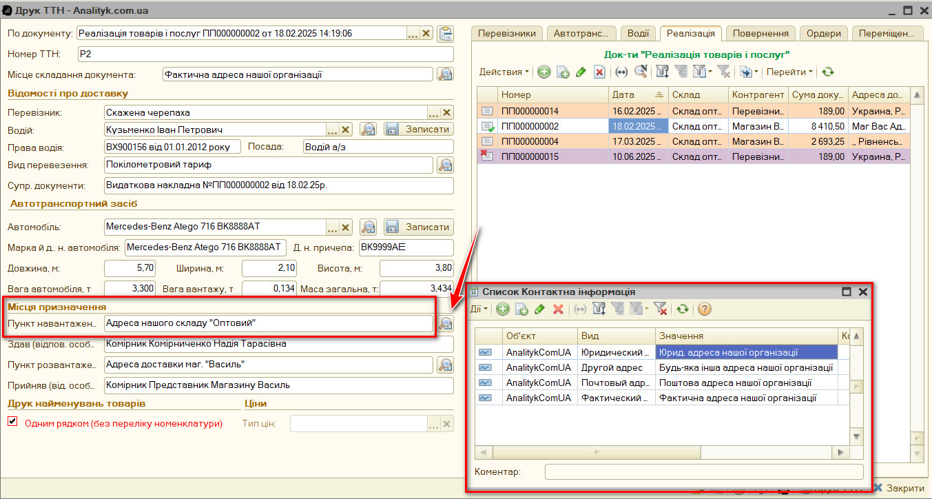This screenshot has width=932, height=499.
Task: Open lookup beside Пункт навантаження field
Action: (x=446, y=323)
